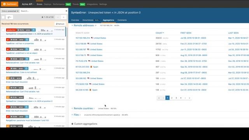Click the error list vertical scrollbar
249x140 pixels.
[x=67, y=53]
